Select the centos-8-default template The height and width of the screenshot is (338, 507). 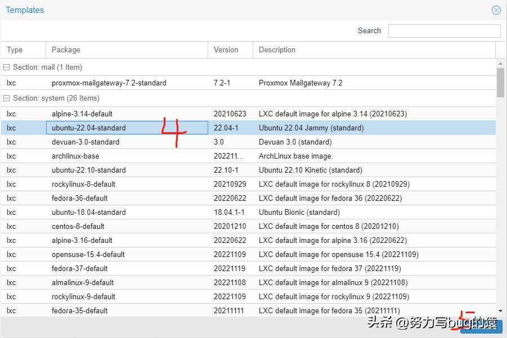pos(84,226)
